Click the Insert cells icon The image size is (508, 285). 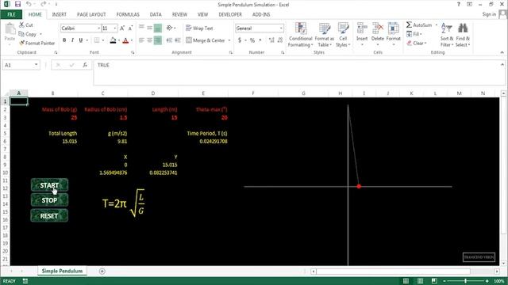coord(362,28)
